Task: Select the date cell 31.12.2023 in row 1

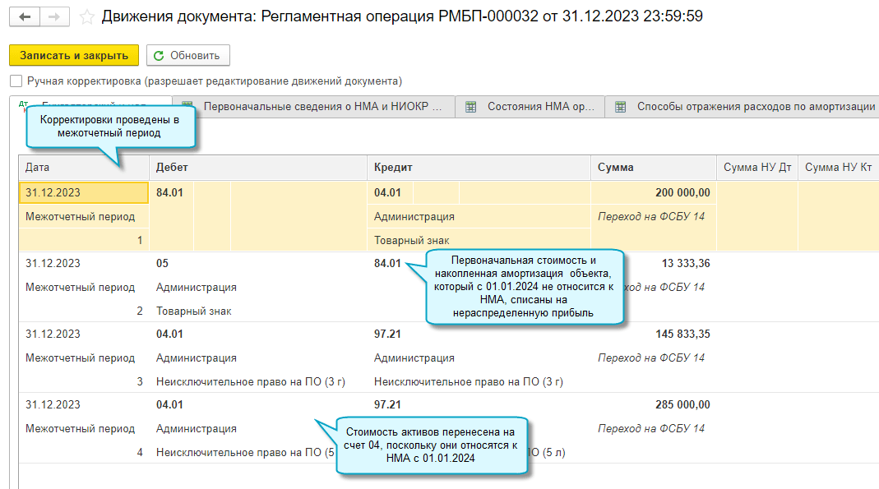Action: tap(84, 192)
